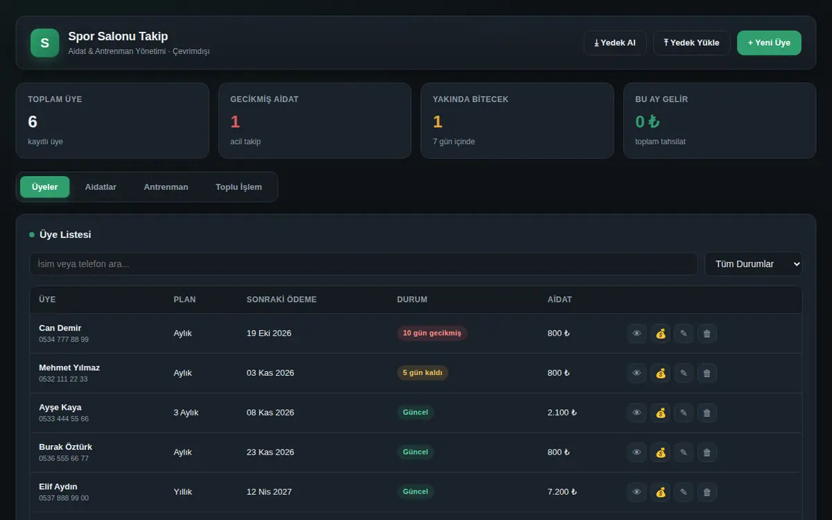View details for Elif Aydın
Viewport: 832px width, 520px height.
pyautogui.click(x=636, y=492)
